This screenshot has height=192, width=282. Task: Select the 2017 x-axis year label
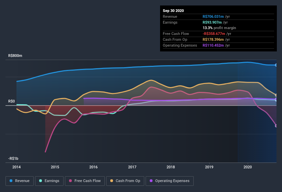pyautogui.click(x=132, y=167)
